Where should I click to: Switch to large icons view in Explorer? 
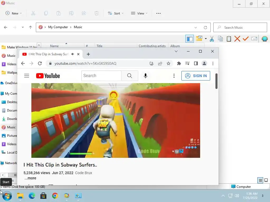[266, 180]
